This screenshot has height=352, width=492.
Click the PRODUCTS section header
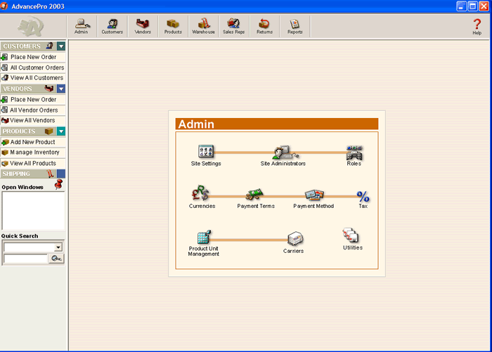click(x=29, y=131)
